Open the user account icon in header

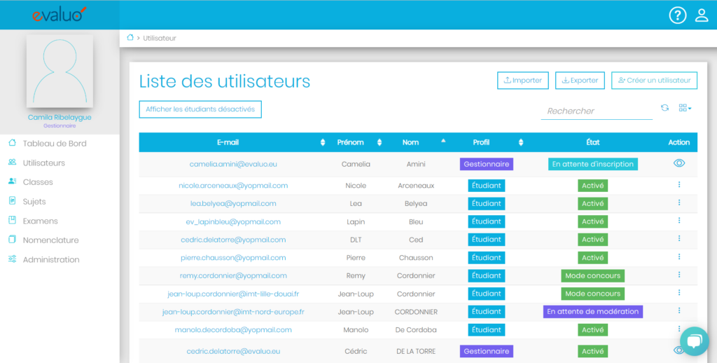(x=702, y=15)
